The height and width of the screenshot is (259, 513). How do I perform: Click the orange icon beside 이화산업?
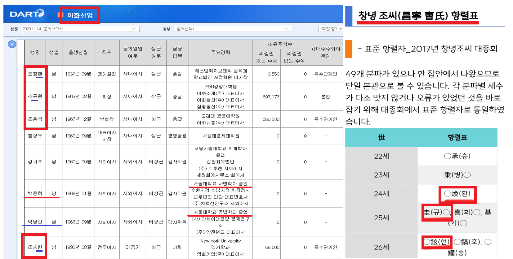click(60, 15)
